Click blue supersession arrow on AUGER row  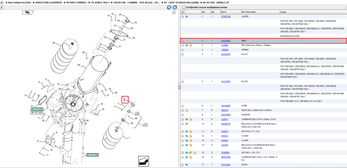186,17
